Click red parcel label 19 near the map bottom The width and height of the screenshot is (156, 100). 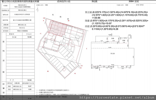[75, 73]
